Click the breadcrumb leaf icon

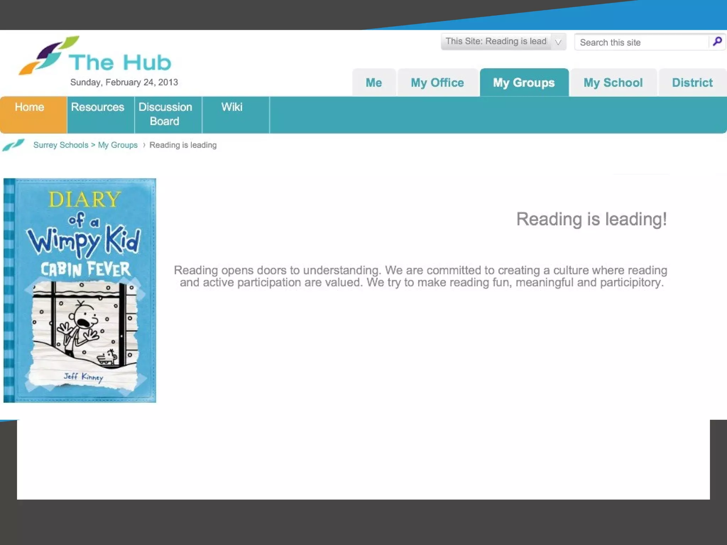pos(13,145)
